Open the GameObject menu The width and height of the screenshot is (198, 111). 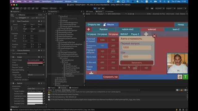(47, 2)
